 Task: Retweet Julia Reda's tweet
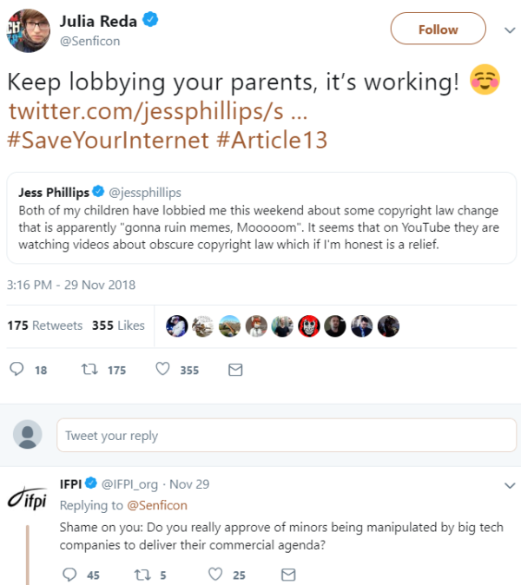pyautogui.click(x=89, y=370)
